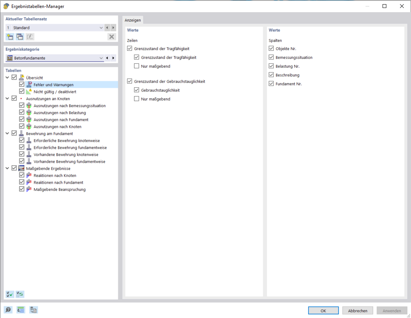Open units and decimal places icon
411x318 pixels.
click(x=21, y=310)
